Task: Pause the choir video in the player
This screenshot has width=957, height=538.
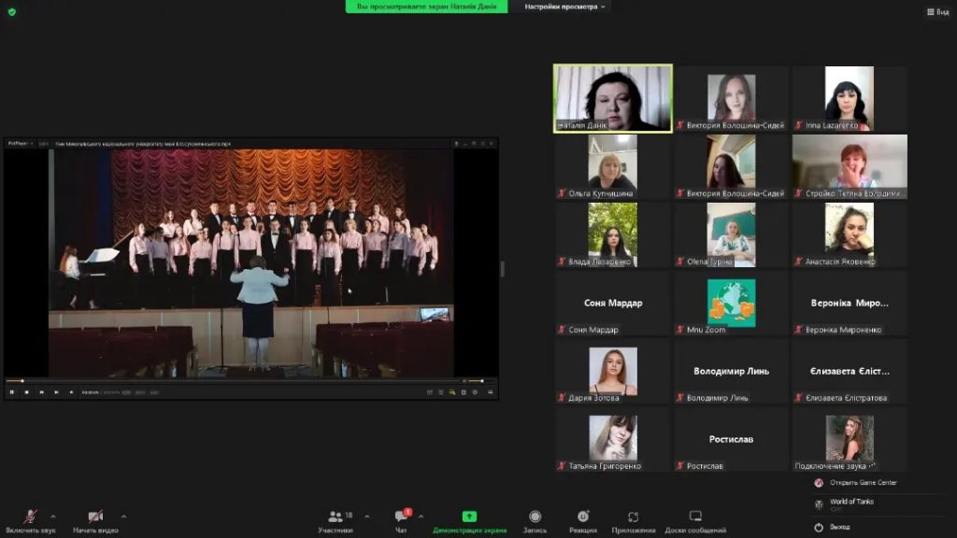Action: [11, 392]
